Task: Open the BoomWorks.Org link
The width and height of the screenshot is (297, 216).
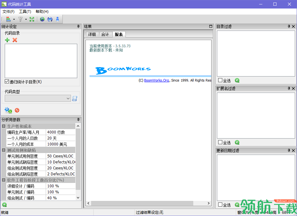Action: (156, 80)
